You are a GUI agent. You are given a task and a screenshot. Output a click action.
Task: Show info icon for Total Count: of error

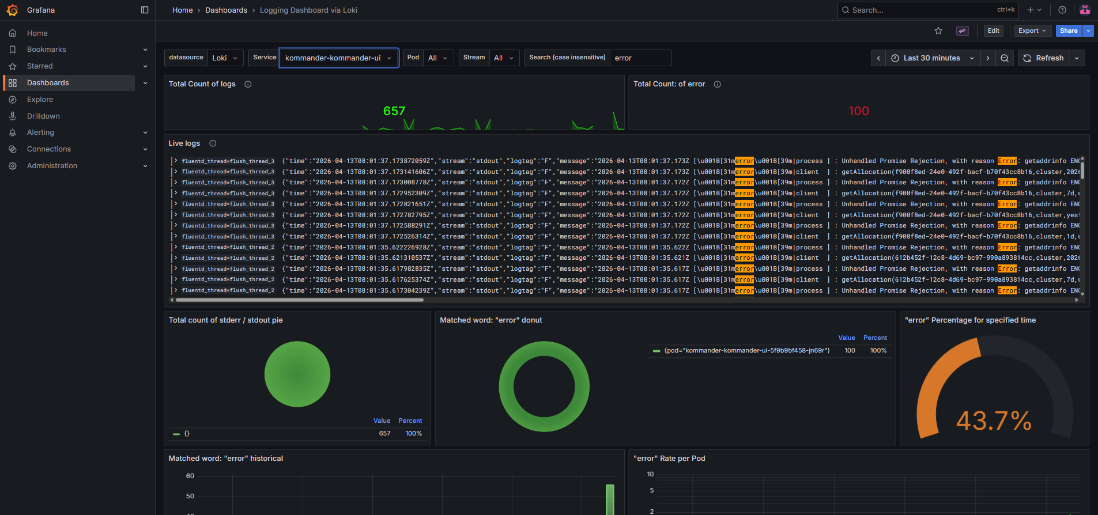pos(718,84)
